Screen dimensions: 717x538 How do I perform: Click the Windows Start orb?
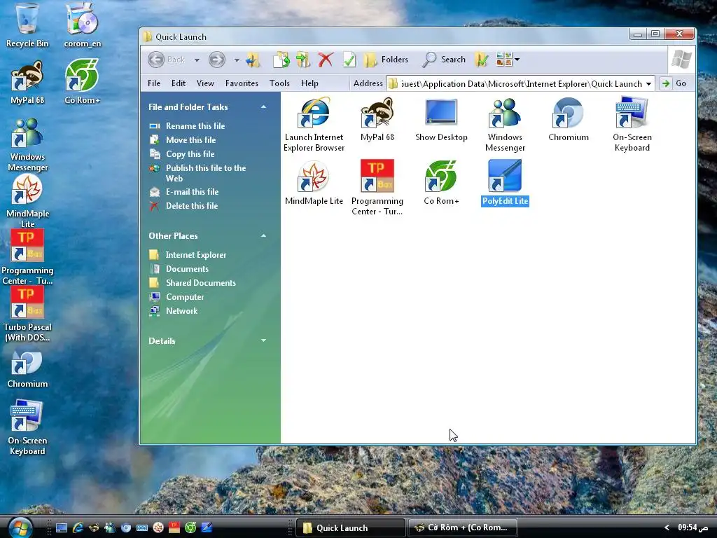coord(19,527)
